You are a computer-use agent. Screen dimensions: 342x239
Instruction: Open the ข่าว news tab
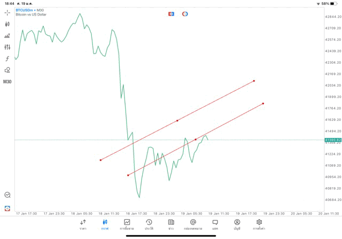171,224
